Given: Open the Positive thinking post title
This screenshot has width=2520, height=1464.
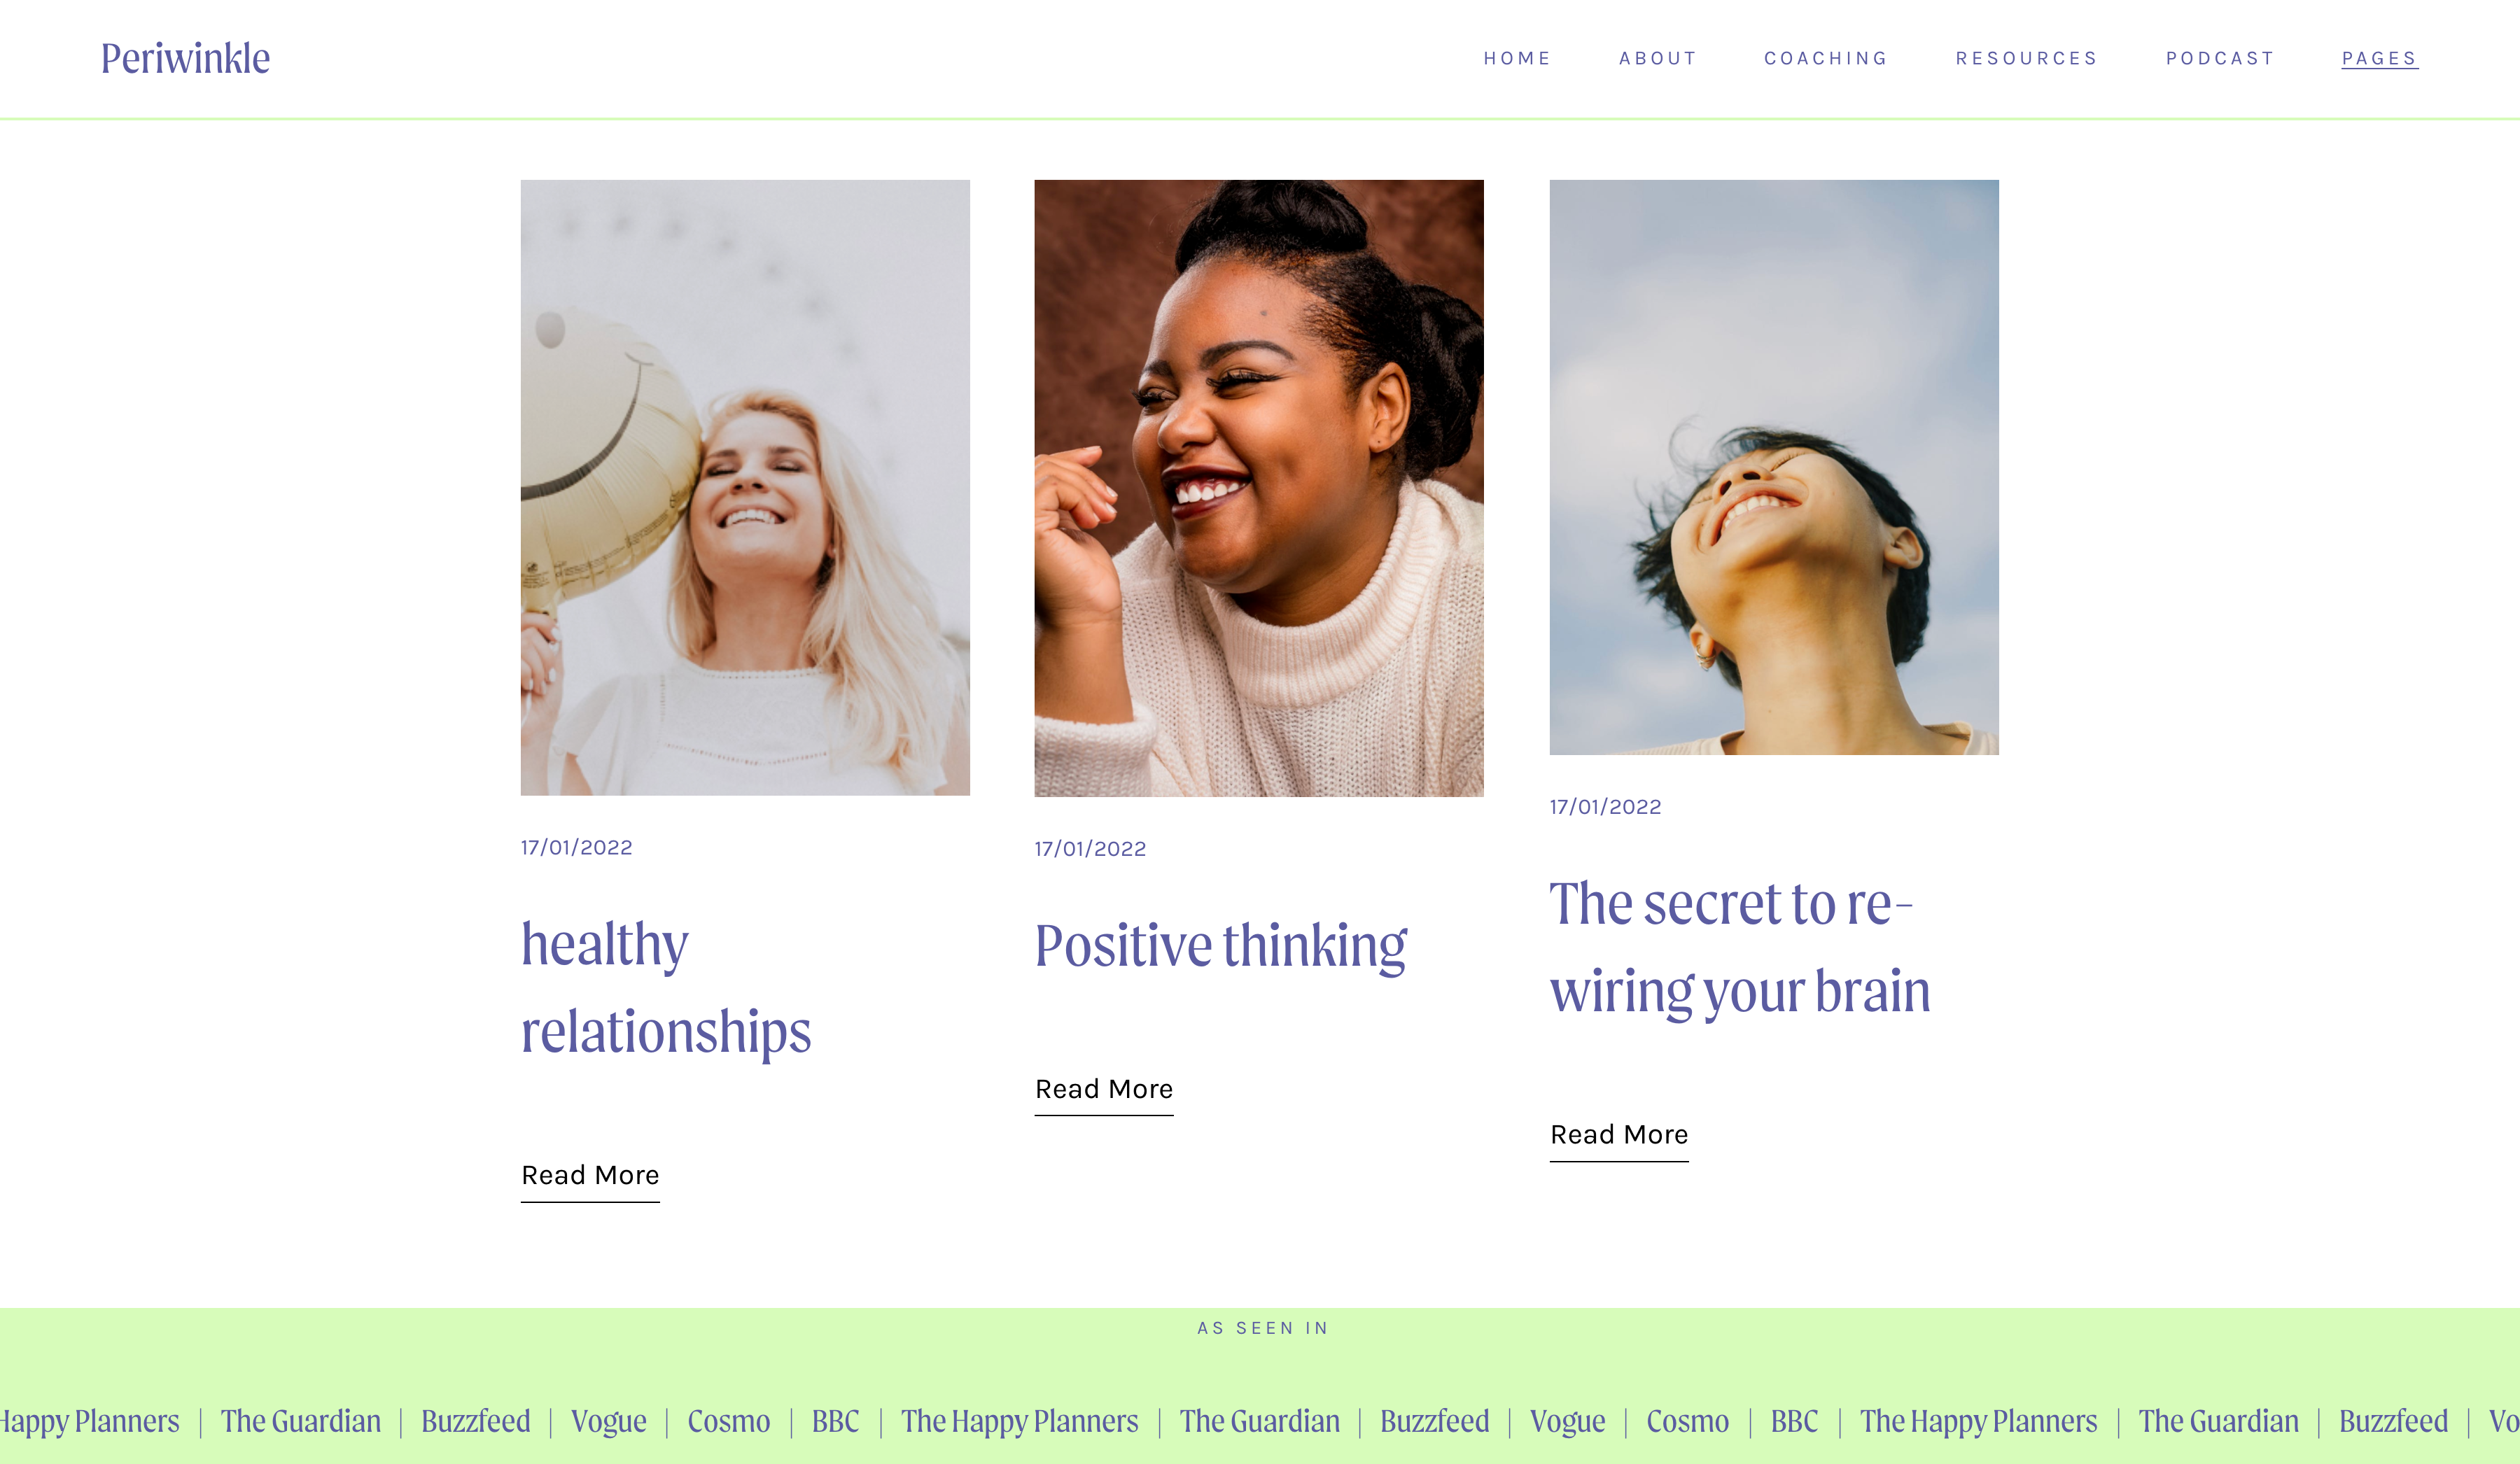Looking at the screenshot, I should 1221,946.
